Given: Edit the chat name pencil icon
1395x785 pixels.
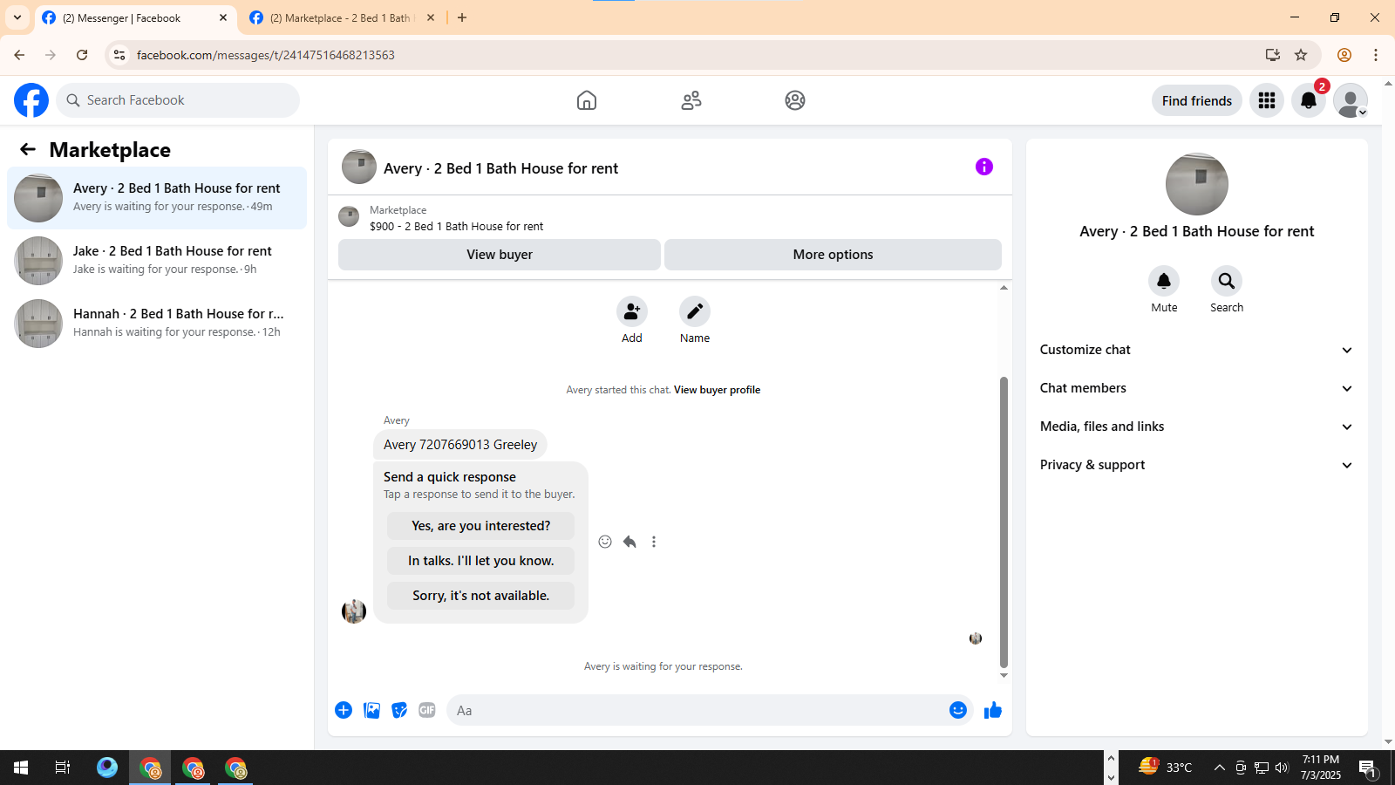Looking at the screenshot, I should pos(695,311).
